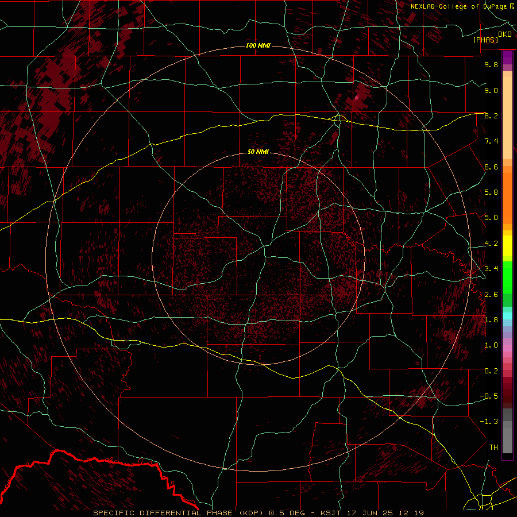The height and width of the screenshot is (517, 517).
Task: Pick the bright green segment of color bar
Action: (x=507, y=277)
